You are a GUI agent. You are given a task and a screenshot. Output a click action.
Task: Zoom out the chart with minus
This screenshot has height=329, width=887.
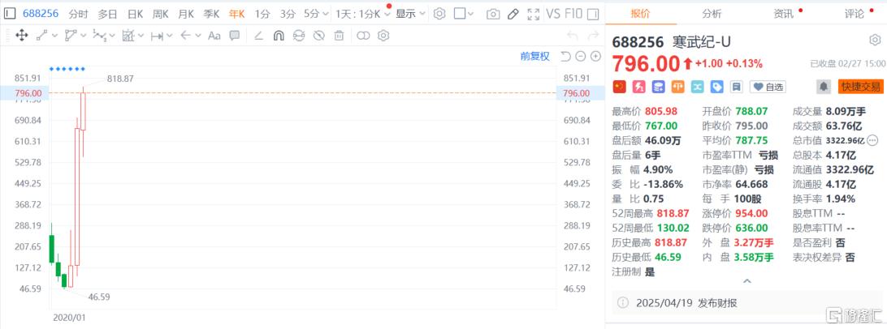point(581,57)
